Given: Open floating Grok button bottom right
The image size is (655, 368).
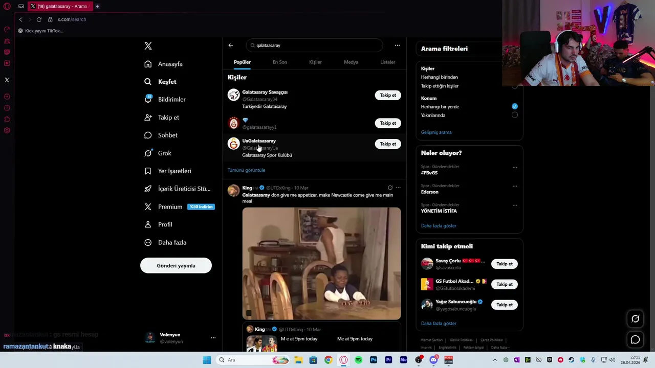Looking at the screenshot, I should click(x=635, y=319).
